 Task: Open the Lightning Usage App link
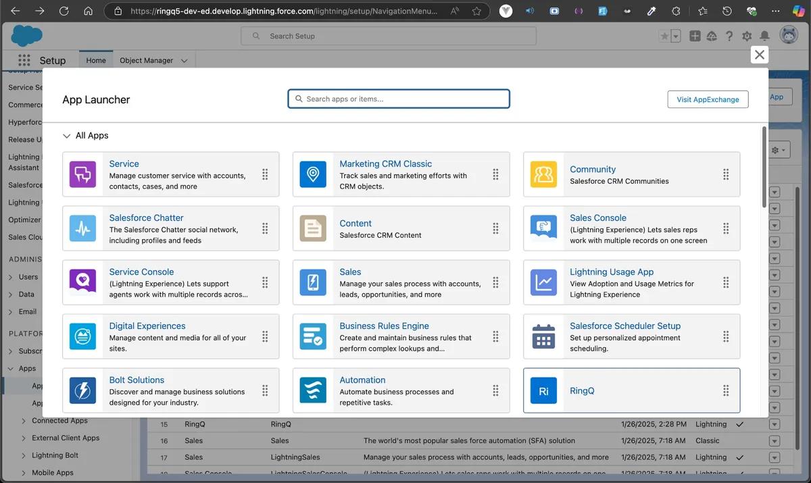(x=612, y=272)
